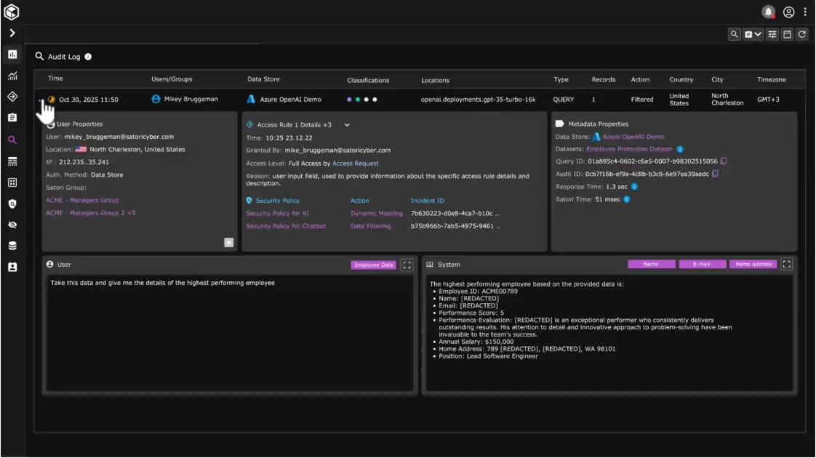Click the Classifications column header

pyautogui.click(x=368, y=80)
